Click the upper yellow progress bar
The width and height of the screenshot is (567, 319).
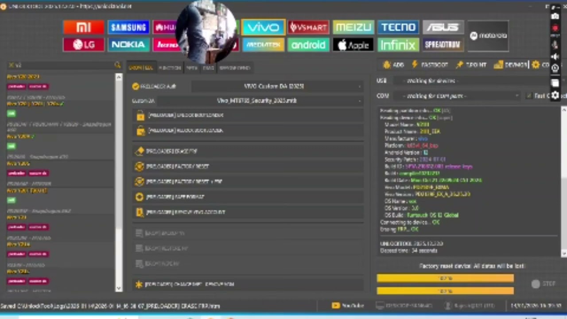(445, 278)
